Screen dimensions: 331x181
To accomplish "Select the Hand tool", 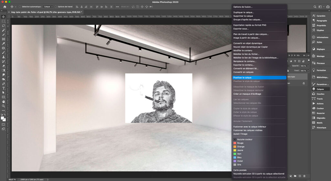I will point(3,101).
